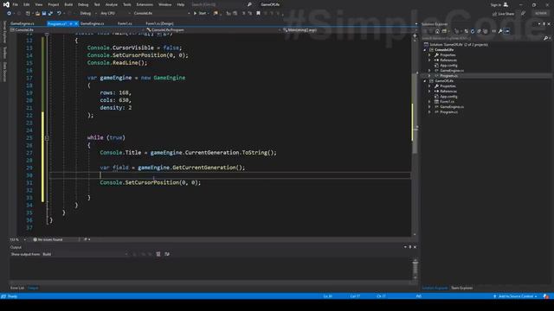Click the Visual Studio logo icon
This screenshot has width=554, height=311.
tap(6, 4)
